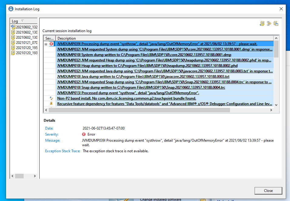Sort the list by the Log column header
The height and width of the screenshot is (201, 290).
click(x=24, y=21)
